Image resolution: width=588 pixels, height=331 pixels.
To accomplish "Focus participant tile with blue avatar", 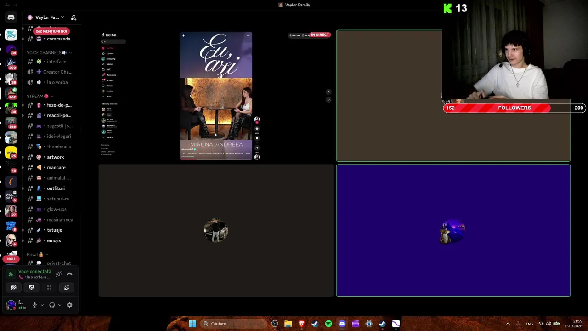I will coord(453,230).
